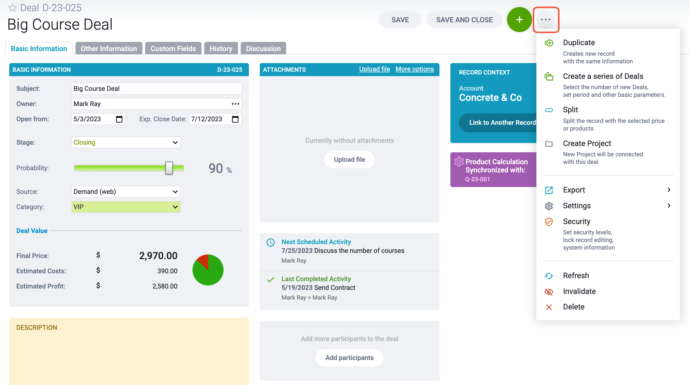Click the Next Scheduled Activity clock icon
This screenshot has height=385, width=690.
[271, 242]
